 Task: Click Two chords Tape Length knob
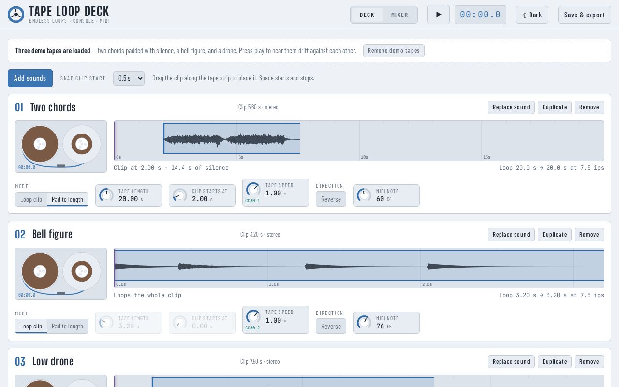(106, 195)
